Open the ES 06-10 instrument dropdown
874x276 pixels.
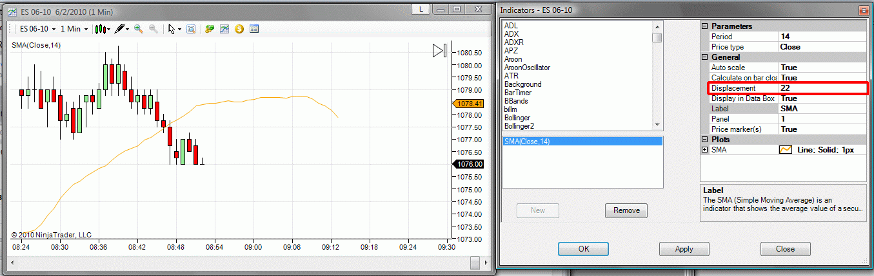coord(37,29)
